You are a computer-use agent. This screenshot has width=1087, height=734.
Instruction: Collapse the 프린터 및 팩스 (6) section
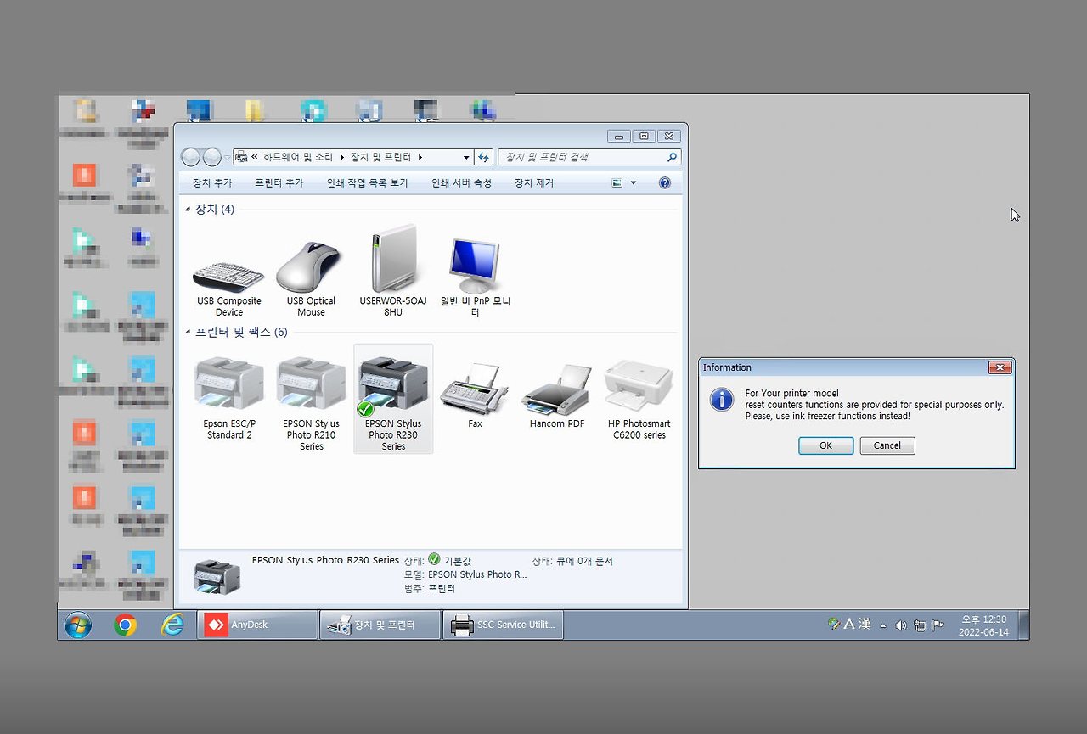(x=189, y=332)
